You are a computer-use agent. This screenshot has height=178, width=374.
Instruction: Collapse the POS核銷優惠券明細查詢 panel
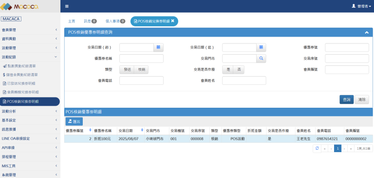click(x=367, y=33)
